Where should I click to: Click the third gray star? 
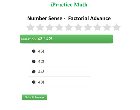(50, 27)
